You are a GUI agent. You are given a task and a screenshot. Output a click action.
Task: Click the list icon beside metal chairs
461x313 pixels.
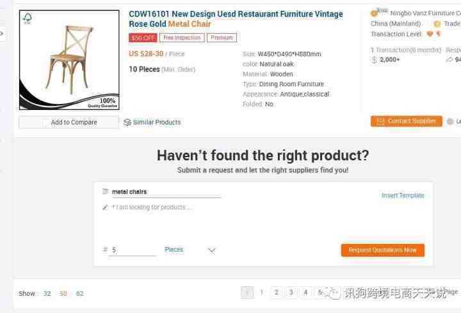(x=105, y=191)
